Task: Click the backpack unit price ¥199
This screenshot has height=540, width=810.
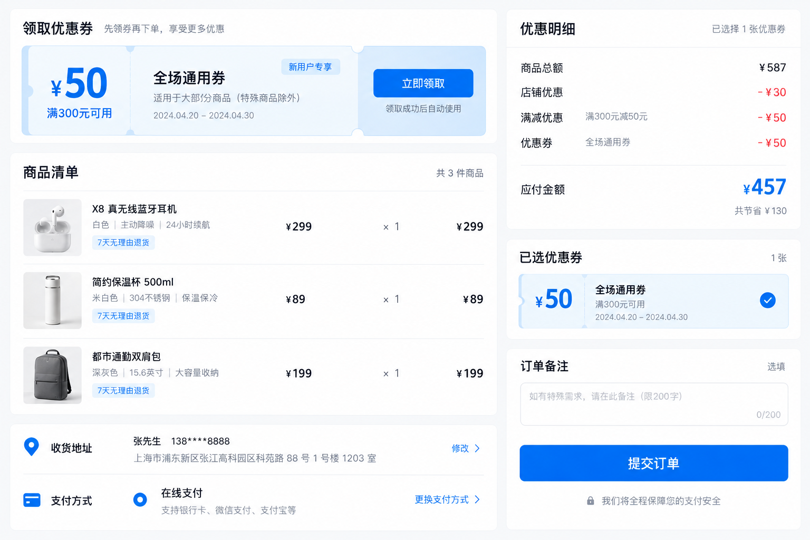Action: [298, 373]
